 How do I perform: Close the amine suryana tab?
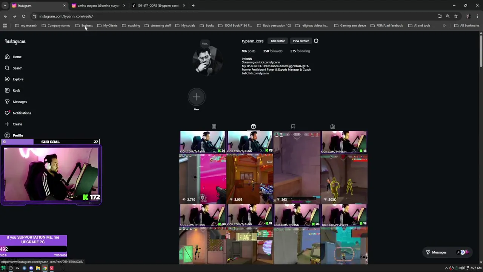point(124,6)
